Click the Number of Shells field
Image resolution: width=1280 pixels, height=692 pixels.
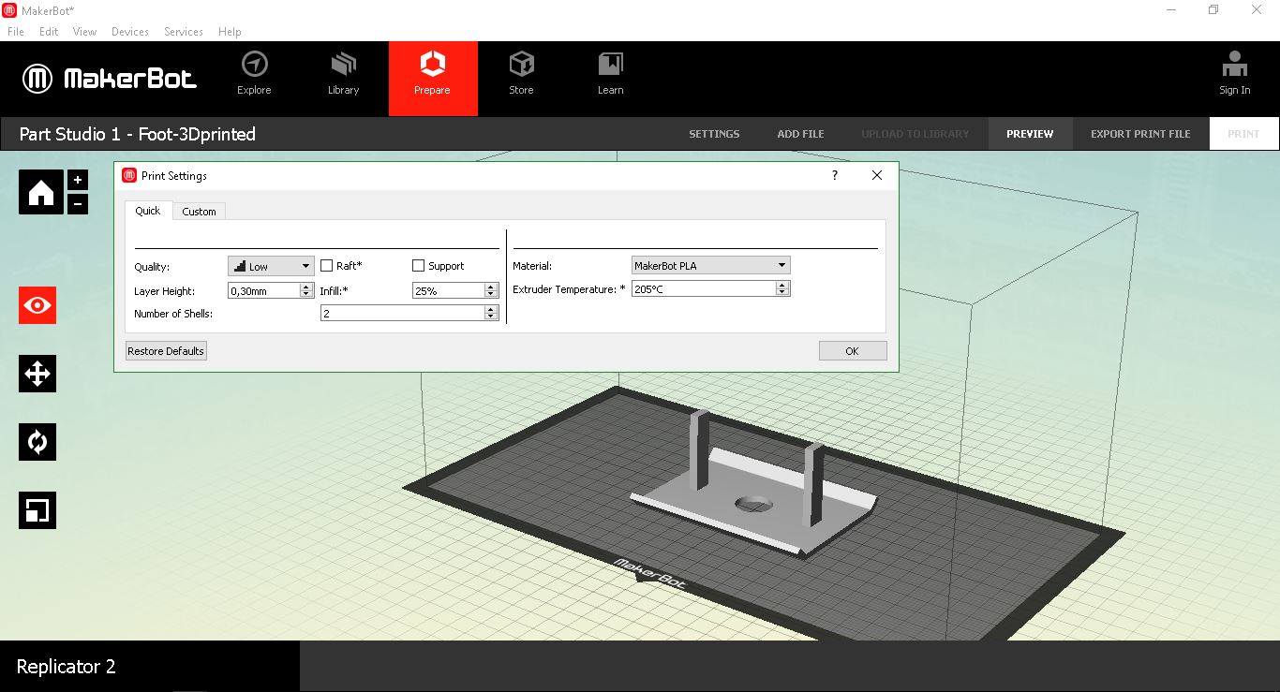(402, 314)
